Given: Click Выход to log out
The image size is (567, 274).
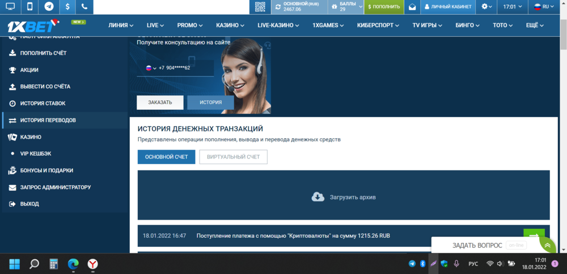Looking at the screenshot, I should pos(65,204).
